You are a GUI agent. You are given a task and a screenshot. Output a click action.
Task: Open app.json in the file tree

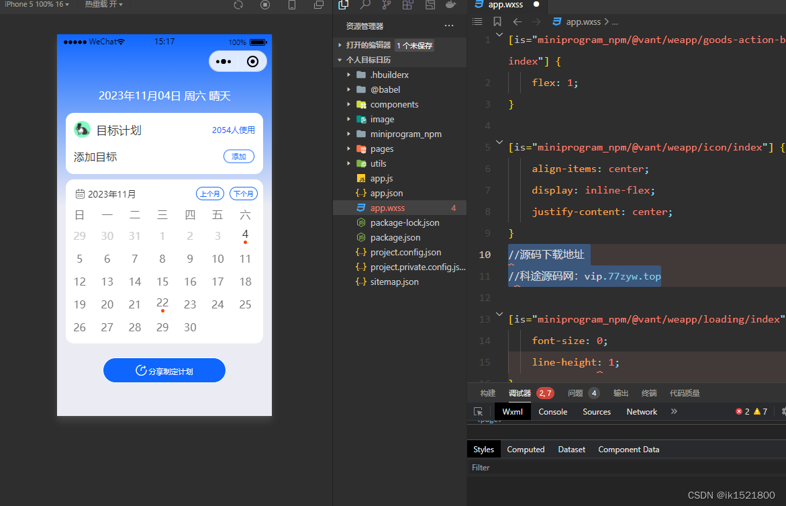pos(387,194)
